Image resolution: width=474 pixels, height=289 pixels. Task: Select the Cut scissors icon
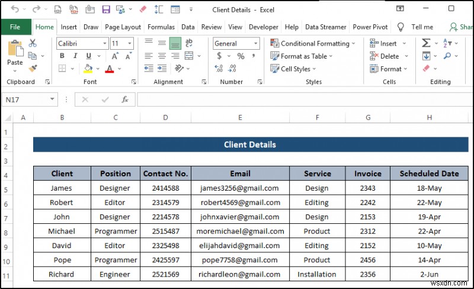(x=33, y=43)
